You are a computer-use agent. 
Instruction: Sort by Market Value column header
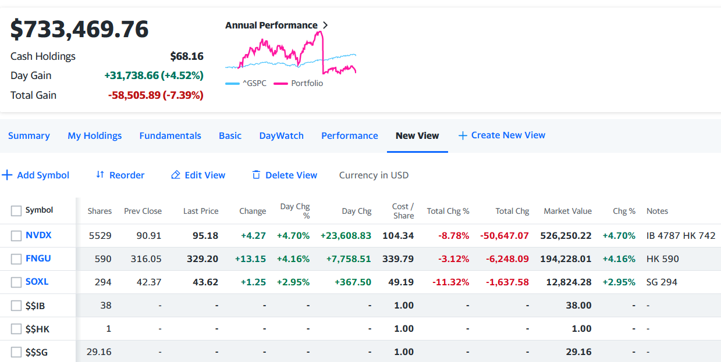pyautogui.click(x=567, y=211)
